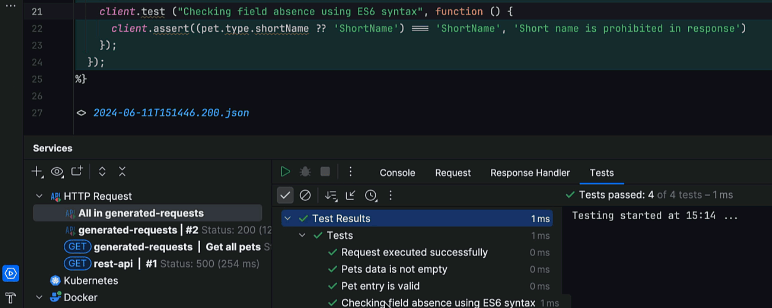Switch to the Console tab
Screen dimensions: 772x308
[x=397, y=173]
